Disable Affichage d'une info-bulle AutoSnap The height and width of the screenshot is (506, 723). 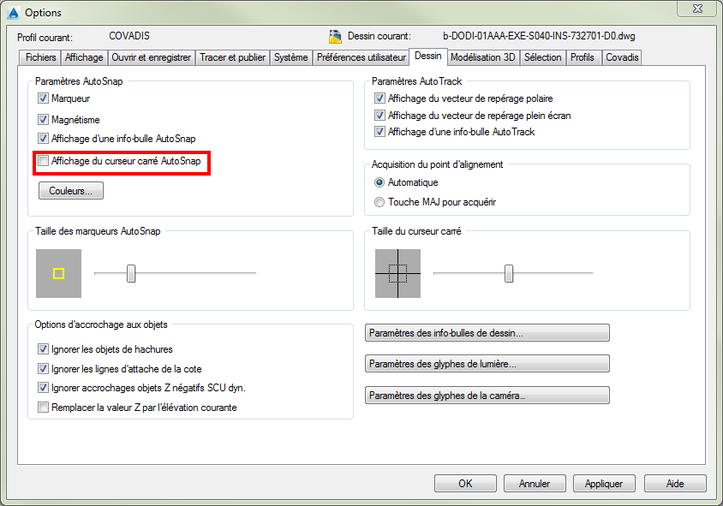coord(43,138)
